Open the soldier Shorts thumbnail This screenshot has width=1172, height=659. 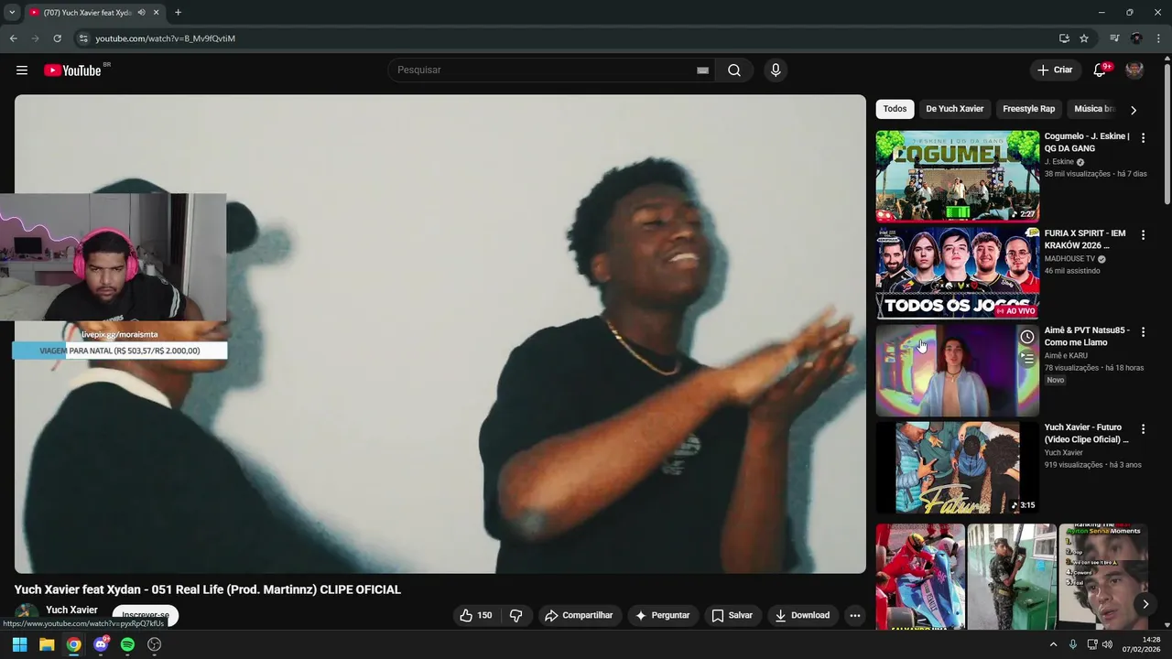click(x=1012, y=577)
